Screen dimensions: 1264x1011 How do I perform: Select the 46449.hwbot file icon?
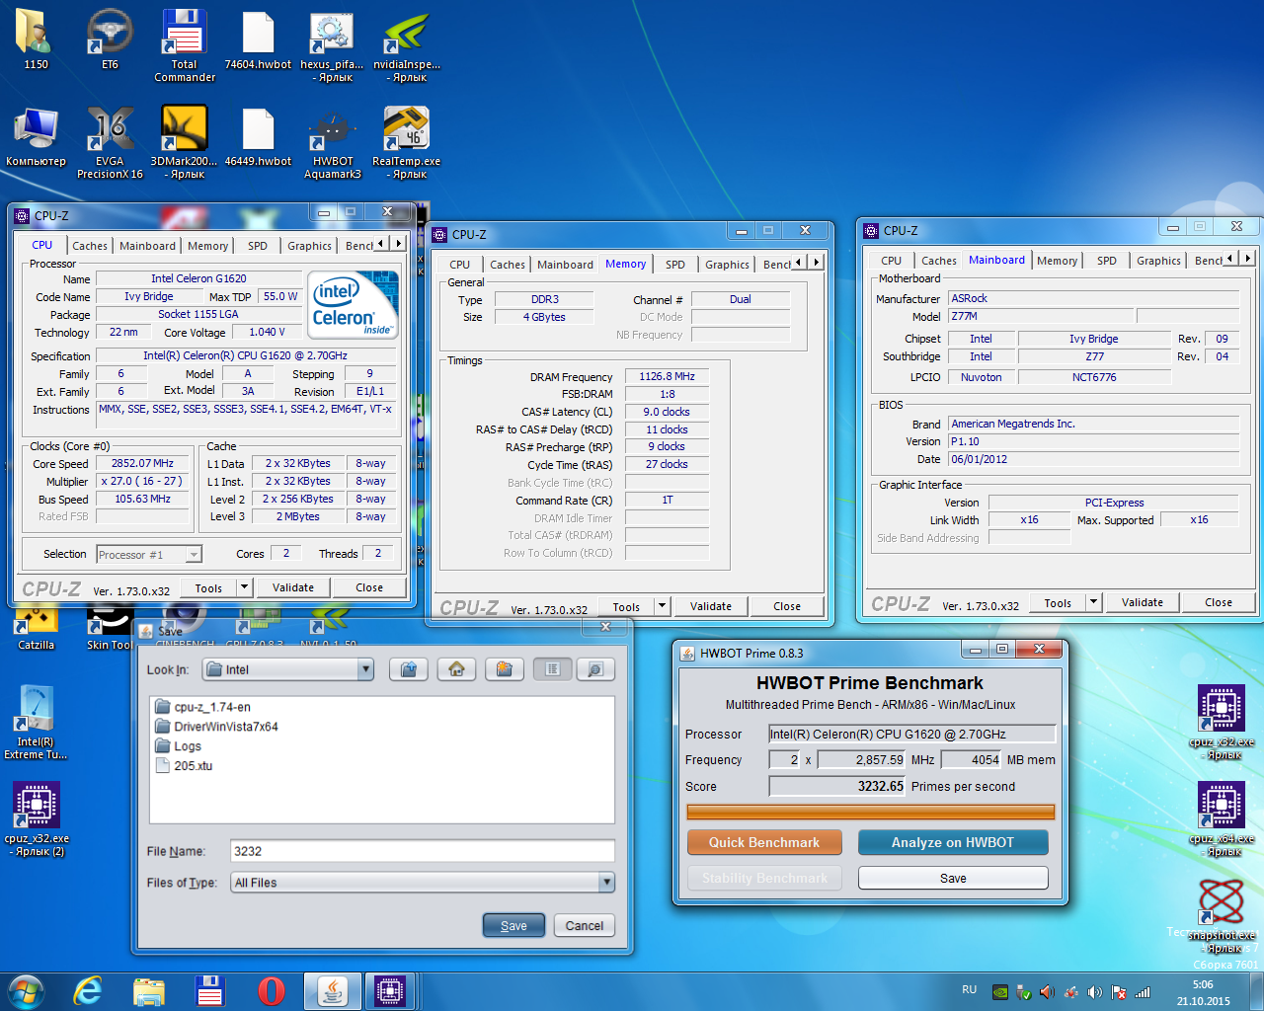point(258,137)
